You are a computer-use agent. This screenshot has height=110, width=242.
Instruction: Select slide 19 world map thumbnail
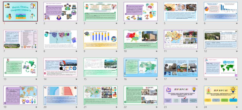[x=20, y=95]
